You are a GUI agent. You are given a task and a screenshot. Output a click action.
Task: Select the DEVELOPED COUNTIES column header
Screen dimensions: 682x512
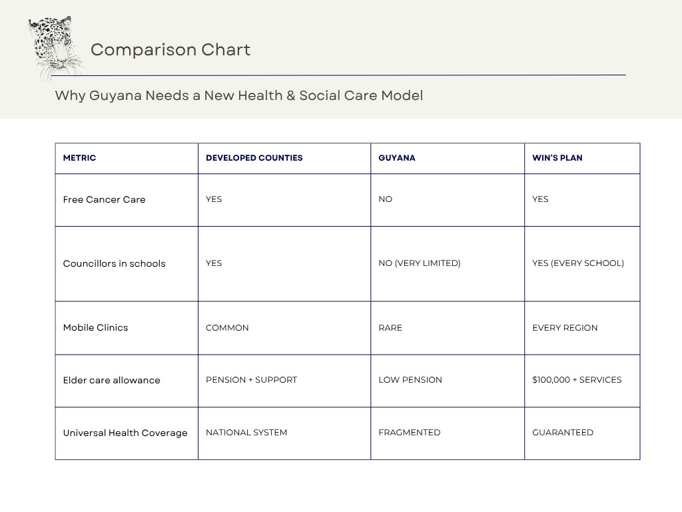click(x=254, y=158)
